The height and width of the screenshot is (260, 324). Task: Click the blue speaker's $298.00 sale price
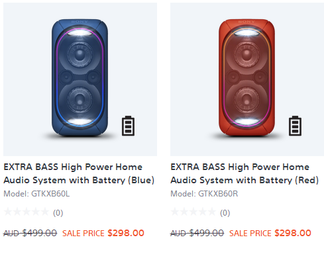click(x=126, y=233)
